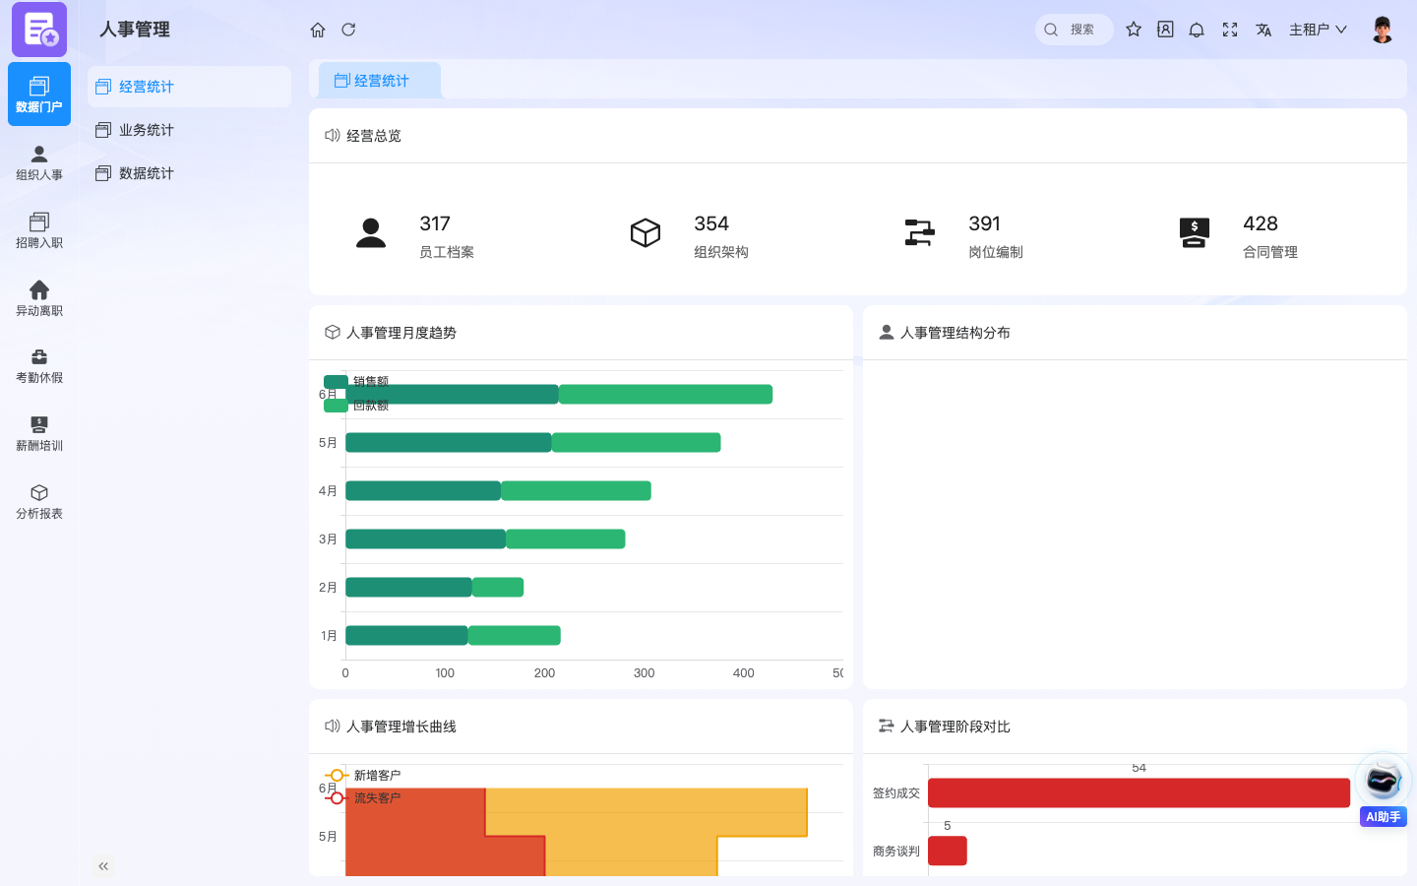The image size is (1417, 886).
Task: Open the 考勤休假 module
Action: 39,365
